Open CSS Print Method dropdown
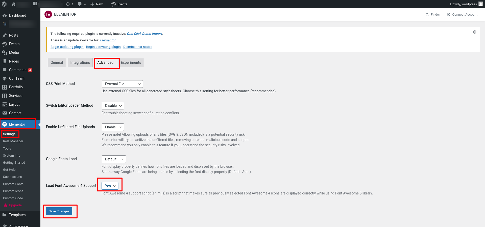The height and width of the screenshot is (227, 485). coord(122,84)
